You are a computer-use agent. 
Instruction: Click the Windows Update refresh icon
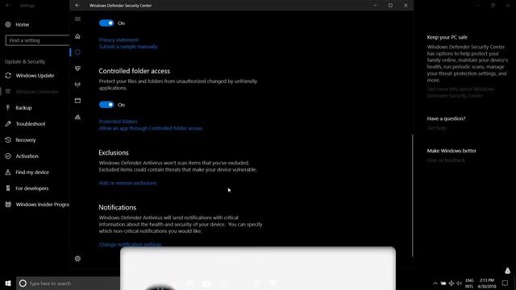point(8,76)
